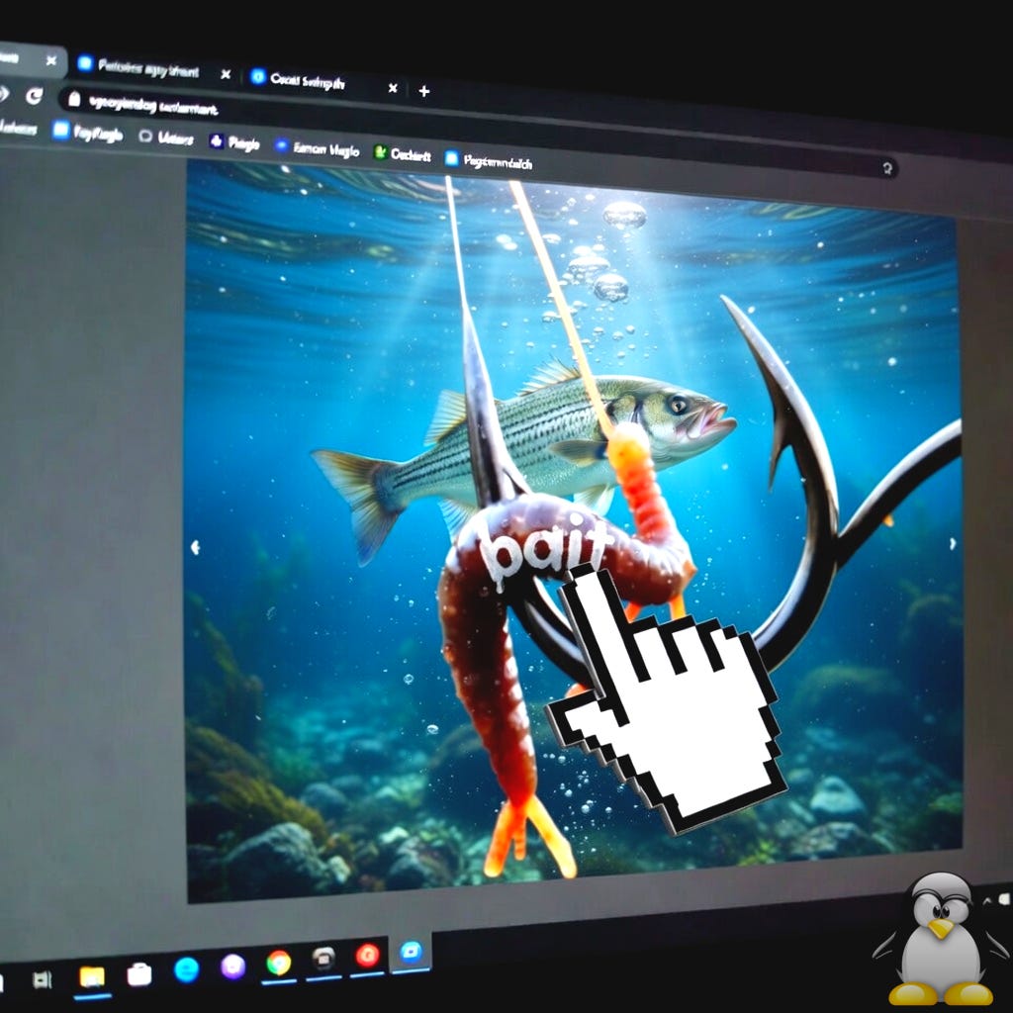The height and width of the screenshot is (1013, 1013).
Task: Open the last bookmark on the bookmarks bar
Action: (x=489, y=161)
